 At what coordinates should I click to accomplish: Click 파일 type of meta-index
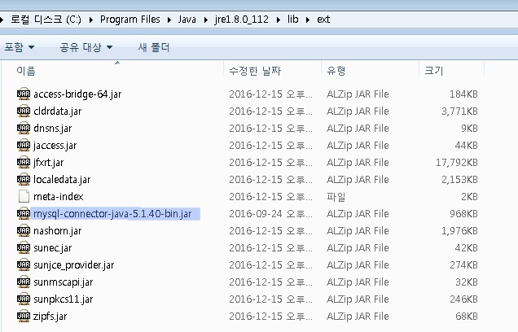point(336,197)
